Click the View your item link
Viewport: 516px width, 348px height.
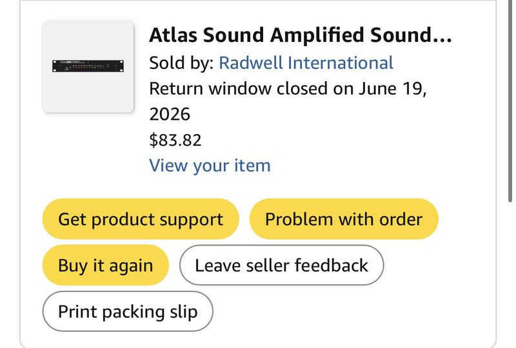tap(210, 165)
